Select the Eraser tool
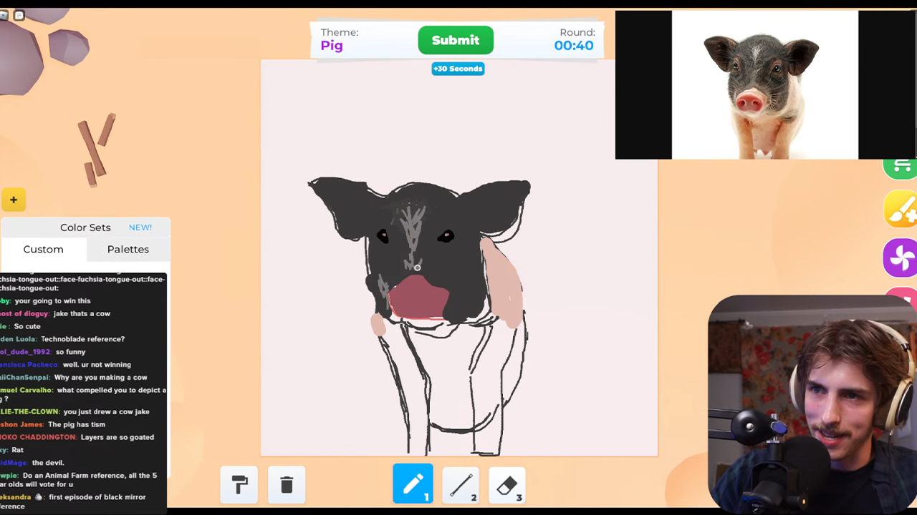The image size is (917, 515). [x=507, y=484]
